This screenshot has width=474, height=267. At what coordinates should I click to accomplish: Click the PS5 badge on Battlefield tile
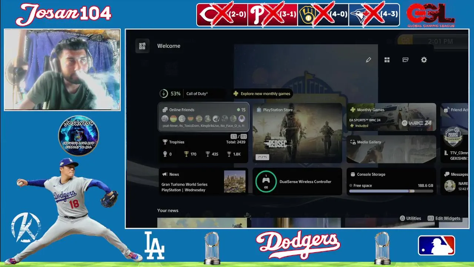pos(262,157)
